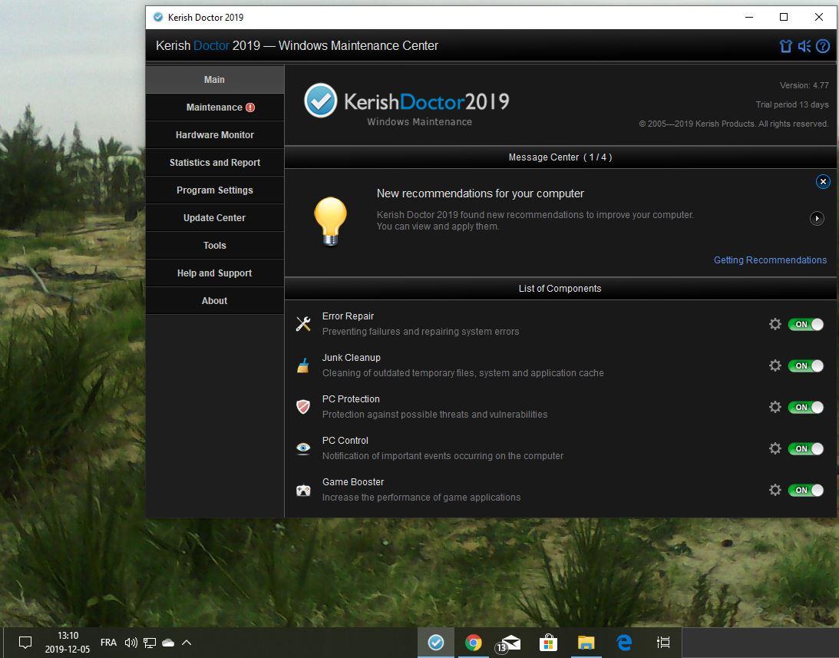
Task: Turn off Game Booster toggle
Action: click(x=806, y=490)
